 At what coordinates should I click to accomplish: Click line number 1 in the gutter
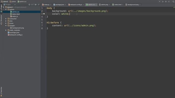pos(42,8)
